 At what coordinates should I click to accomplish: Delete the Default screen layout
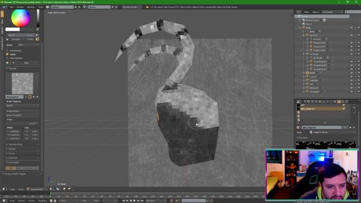(x=80, y=7)
